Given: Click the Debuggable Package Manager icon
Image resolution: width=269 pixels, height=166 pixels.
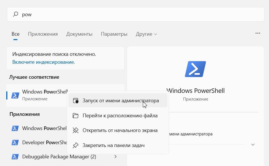Looking at the screenshot, I should click(x=15, y=157).
